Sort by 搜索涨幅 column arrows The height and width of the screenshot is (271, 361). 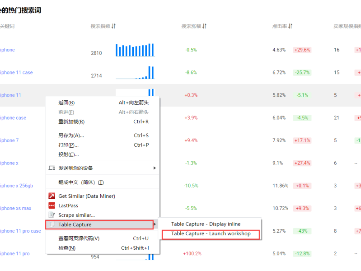(x=204, y=26)
